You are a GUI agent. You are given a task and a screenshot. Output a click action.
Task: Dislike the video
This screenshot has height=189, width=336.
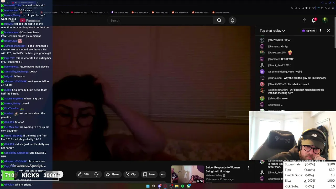click(x=96, y=174)
